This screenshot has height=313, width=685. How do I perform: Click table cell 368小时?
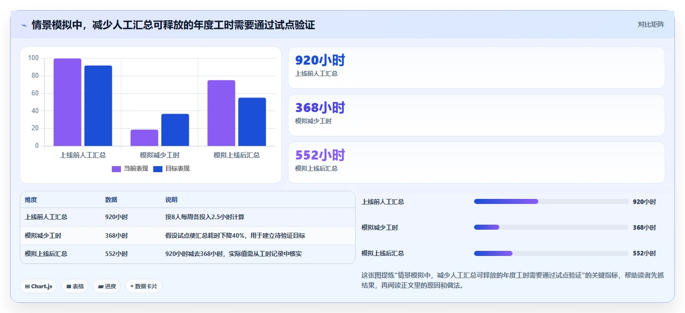[x=116, y=236]
